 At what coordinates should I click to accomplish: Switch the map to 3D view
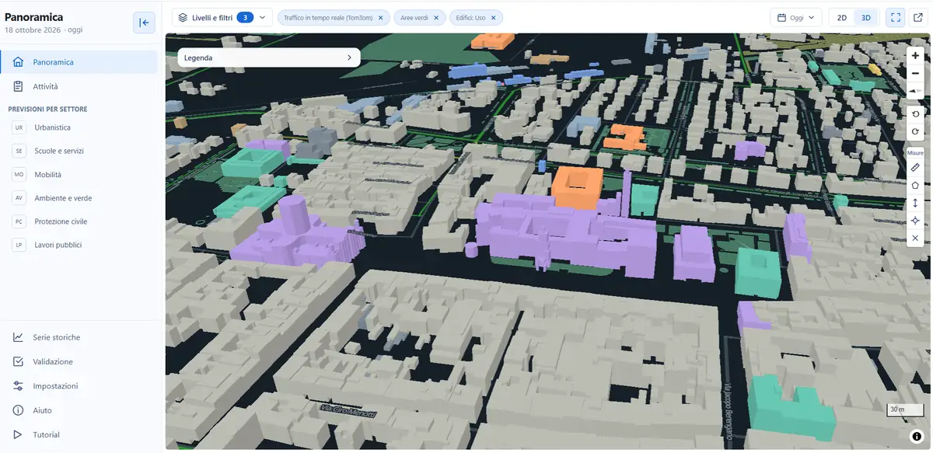point(866,18)
